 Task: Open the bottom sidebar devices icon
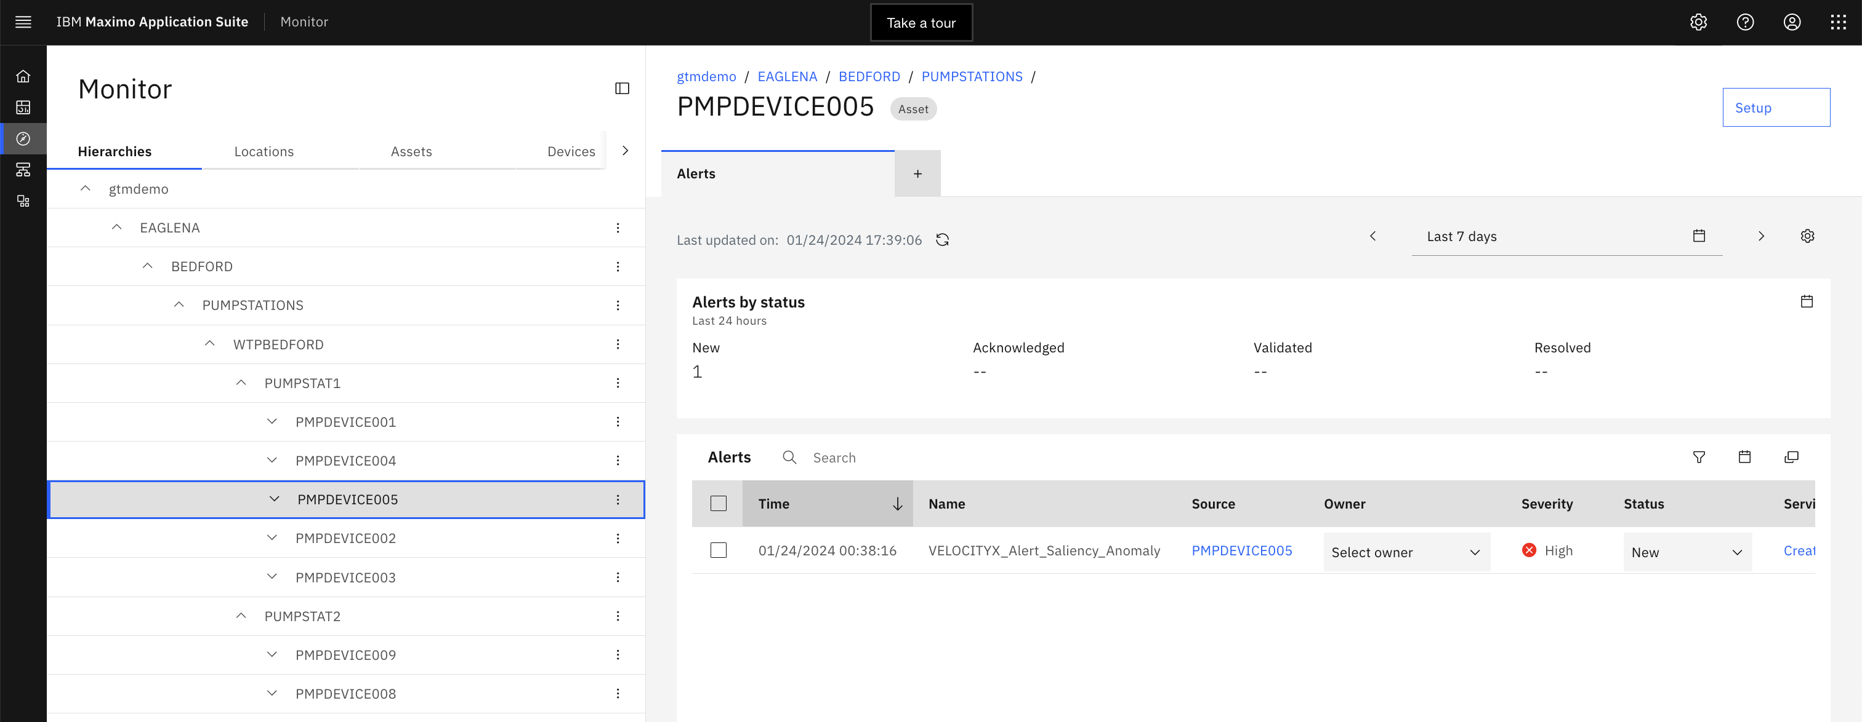23,202
